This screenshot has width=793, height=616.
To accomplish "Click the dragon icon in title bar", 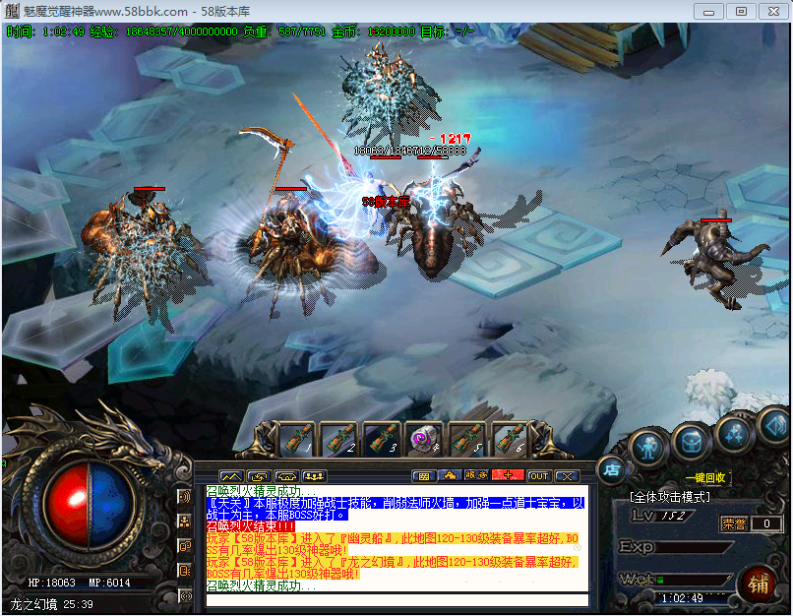I will tap(12, 11).
